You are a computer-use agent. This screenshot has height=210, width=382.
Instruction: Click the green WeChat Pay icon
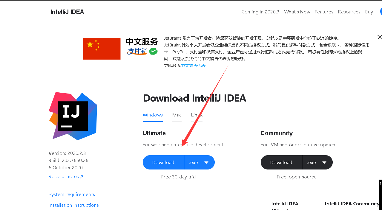[x=153, y=51]
